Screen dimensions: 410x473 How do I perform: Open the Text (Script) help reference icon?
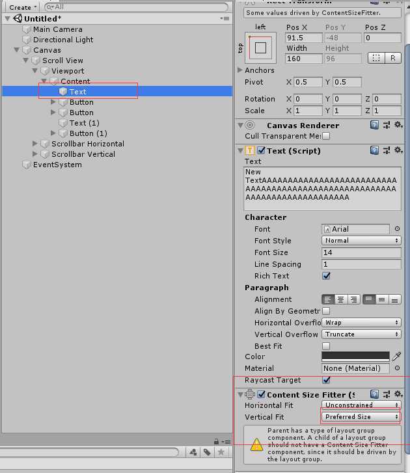click(x=374, y=150)
